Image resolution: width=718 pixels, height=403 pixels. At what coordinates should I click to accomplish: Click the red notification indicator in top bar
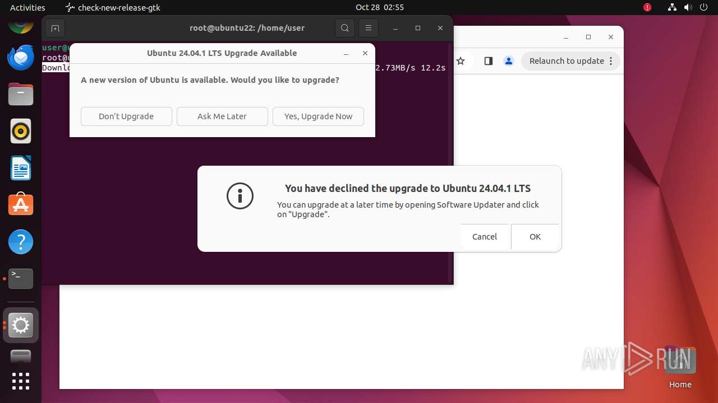pyautogui.click(x=647, y=7)
